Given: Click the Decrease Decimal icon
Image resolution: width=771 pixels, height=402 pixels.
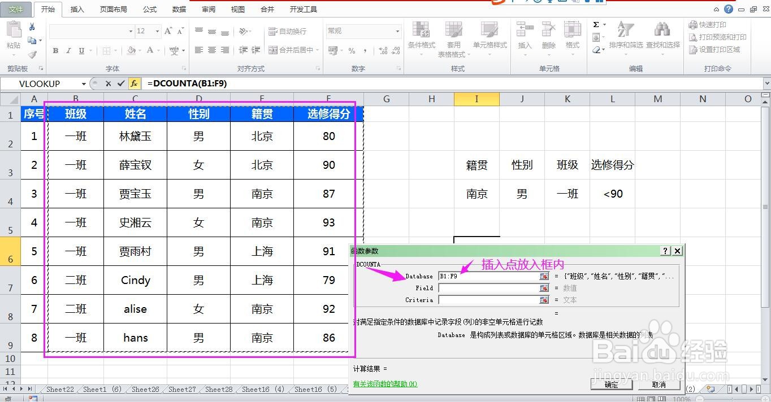Looking at the screenshot, I should point(396,51).
